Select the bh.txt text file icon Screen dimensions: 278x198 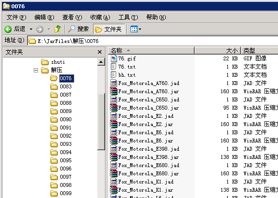click(x=114, y=75)
